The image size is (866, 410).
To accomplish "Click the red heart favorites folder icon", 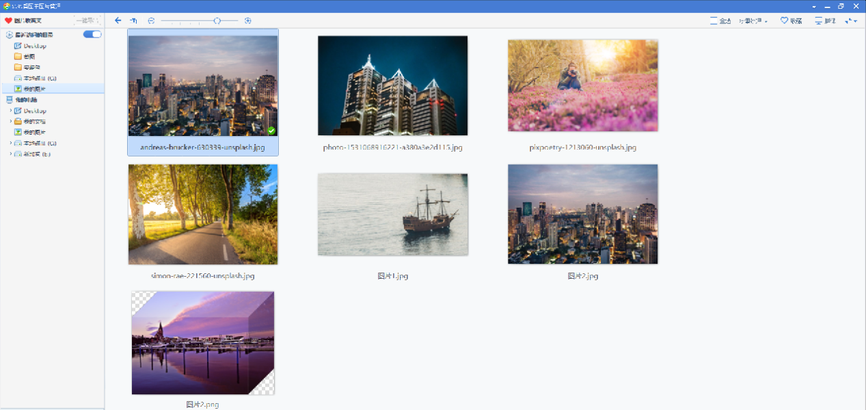I will pos(8,20).
